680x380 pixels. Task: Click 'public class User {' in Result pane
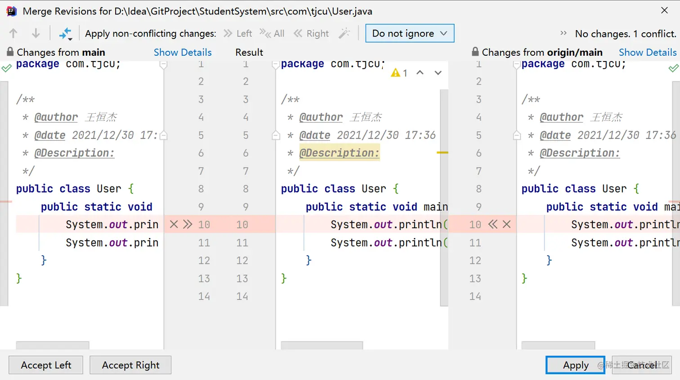pyautogui.click(x=340, y=189)
